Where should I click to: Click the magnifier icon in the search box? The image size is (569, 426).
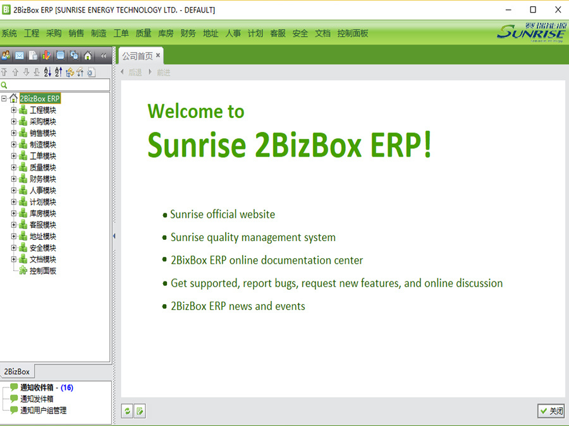[x=4, y=85]
